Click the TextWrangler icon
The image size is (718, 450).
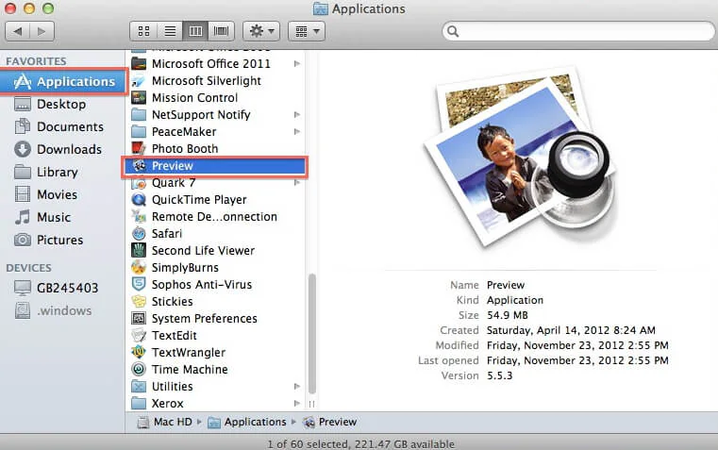click(139, 352)
